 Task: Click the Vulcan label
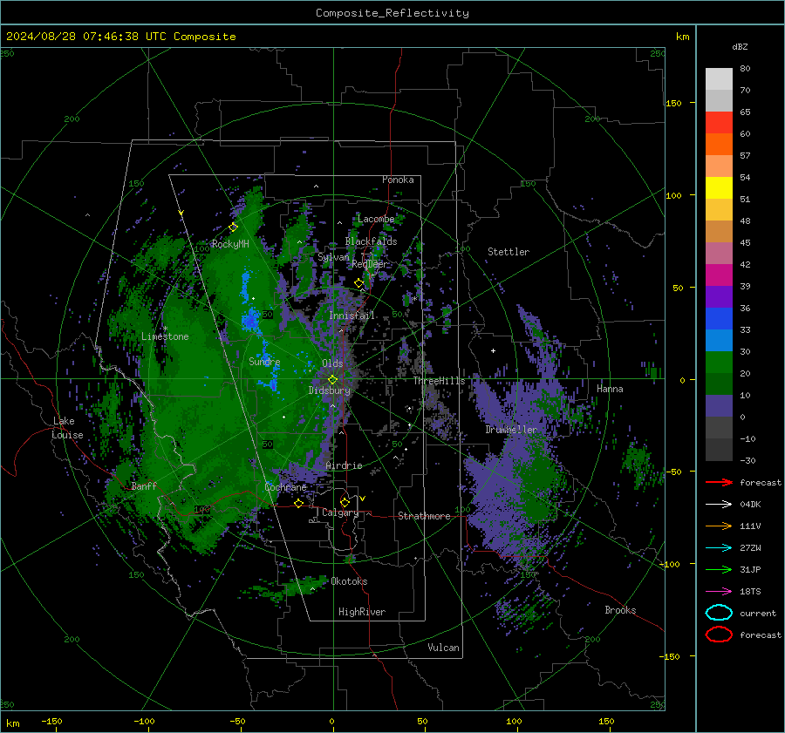(x=443, y=648)
